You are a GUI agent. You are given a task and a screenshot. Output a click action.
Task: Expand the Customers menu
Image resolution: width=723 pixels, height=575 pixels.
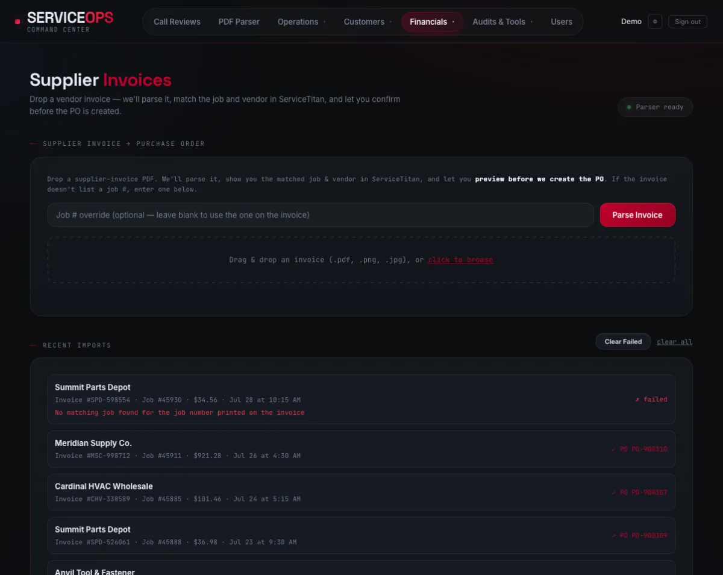coord(368,22)
